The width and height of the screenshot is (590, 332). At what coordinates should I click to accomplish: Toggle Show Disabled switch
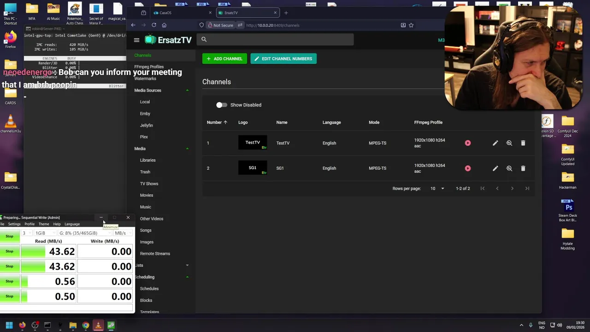[222, 105]
